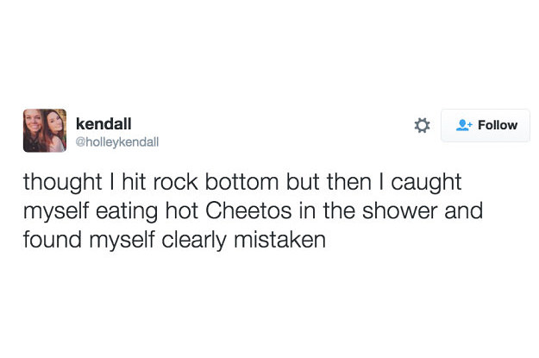Click the add-person icon in Follow
539x358 pixels.
coord(463,126)
